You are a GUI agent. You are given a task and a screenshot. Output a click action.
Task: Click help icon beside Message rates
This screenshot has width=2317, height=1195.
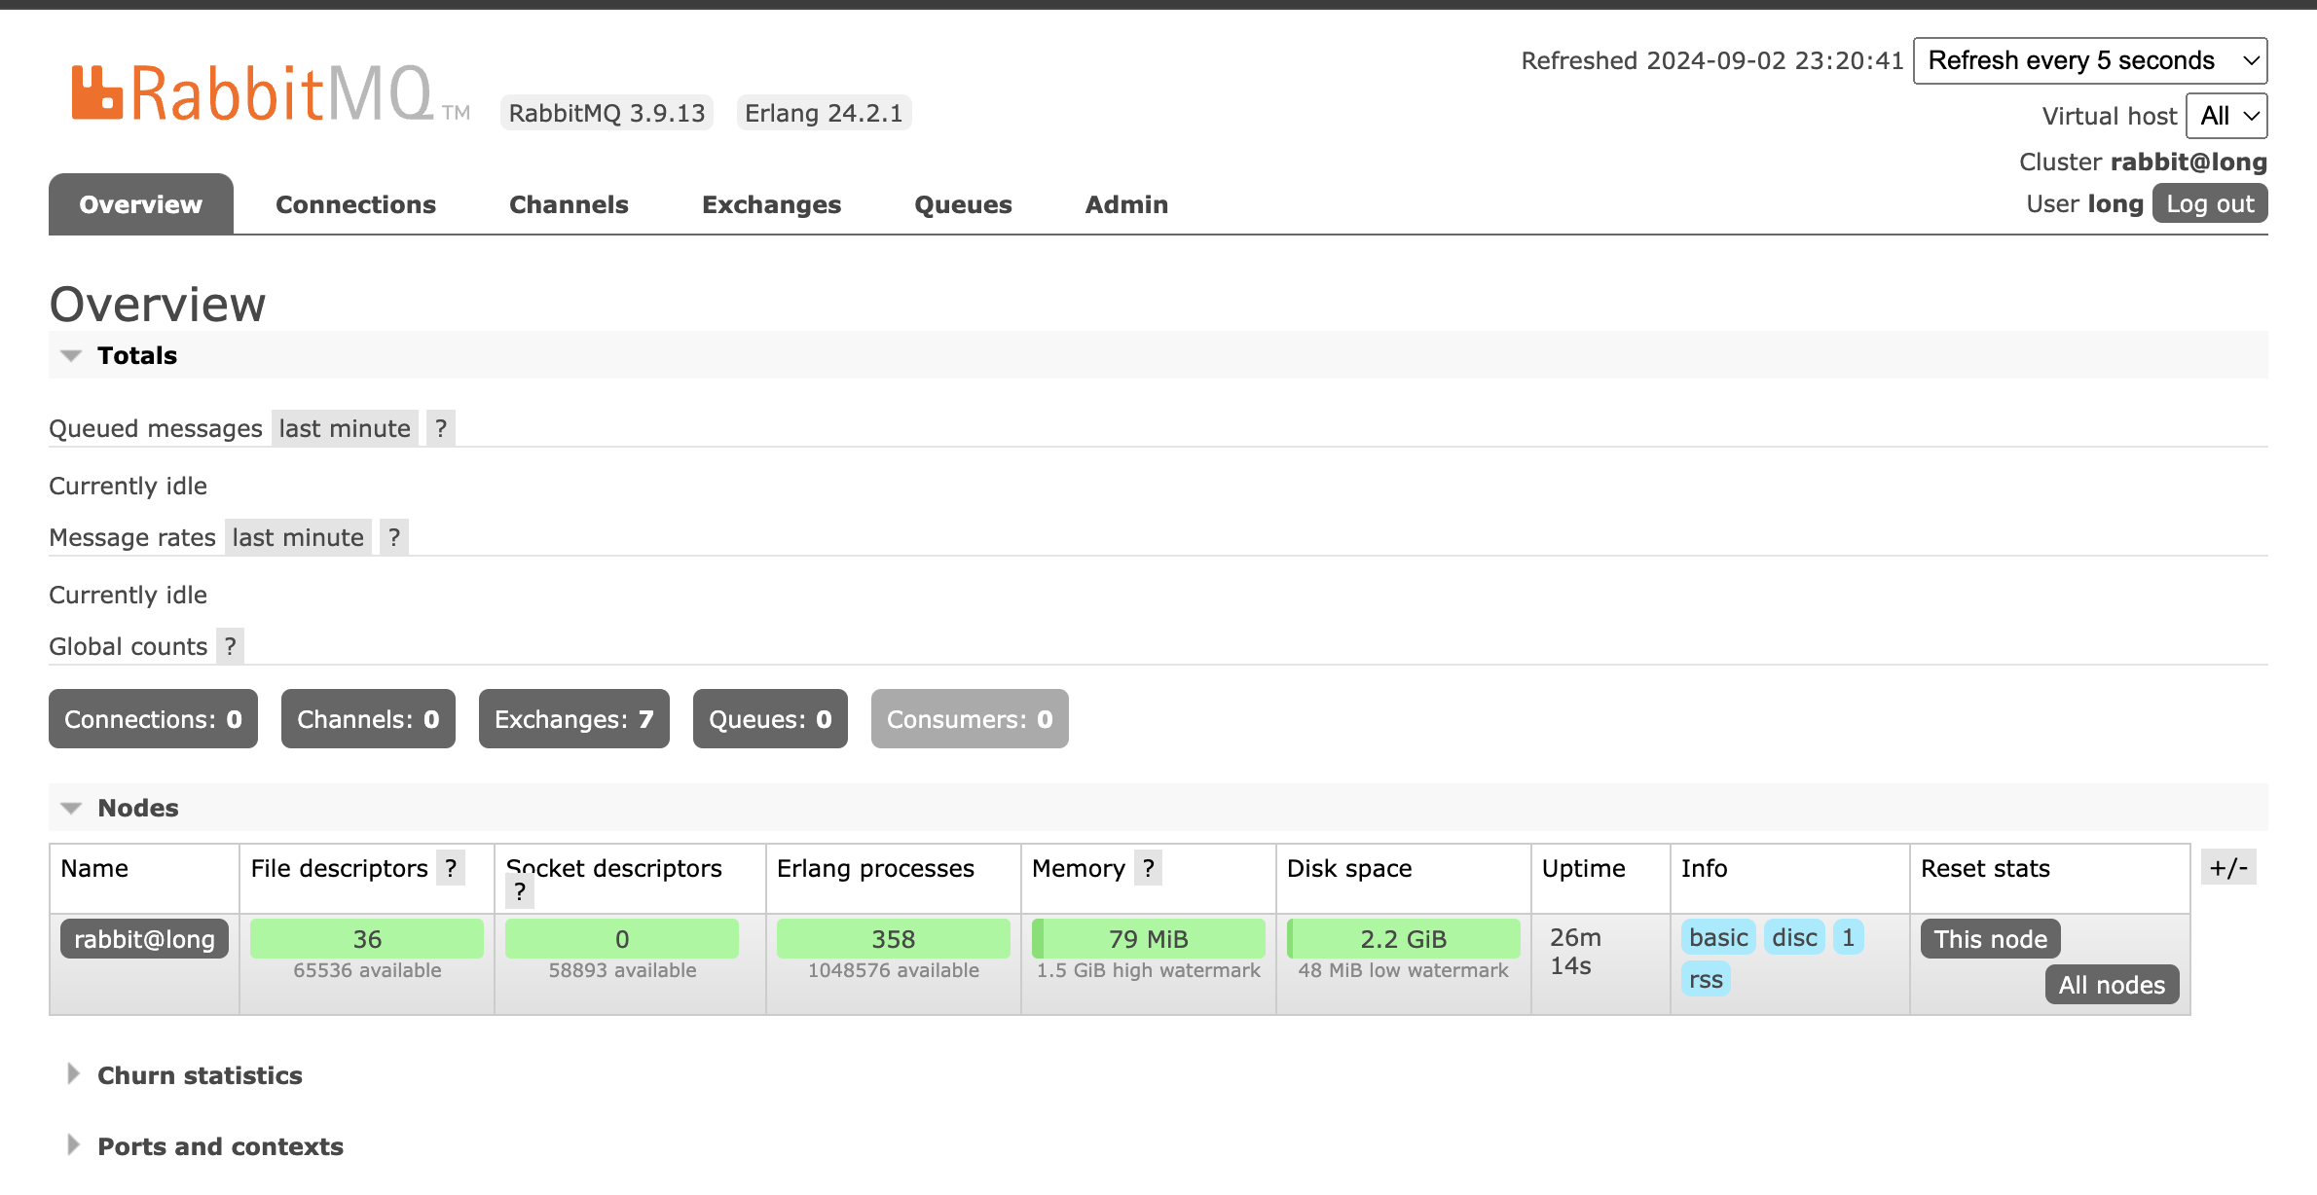pyautogui.click(x=394, y=537)
